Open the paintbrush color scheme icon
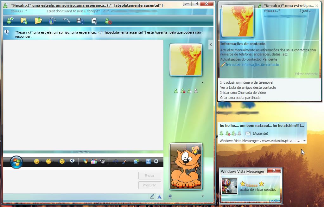 [124, 161]
